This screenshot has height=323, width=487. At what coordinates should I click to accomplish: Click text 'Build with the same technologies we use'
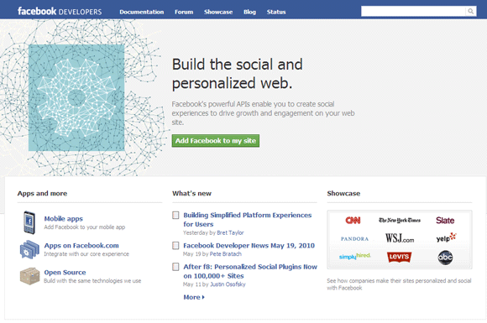tap(92, 281)
